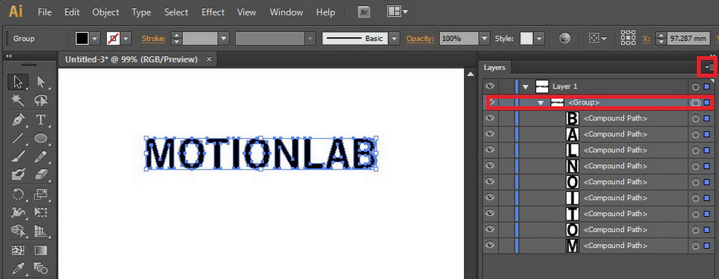Select the Ellipse tool
The width and height of the screenshot is (719, 279).
click(41, 138)
